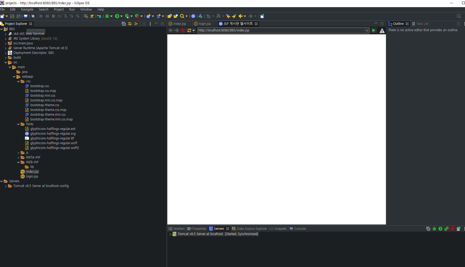465x267 pixels.
Task: Select the WEB-INF lib folder
Action: coord(32,167)
